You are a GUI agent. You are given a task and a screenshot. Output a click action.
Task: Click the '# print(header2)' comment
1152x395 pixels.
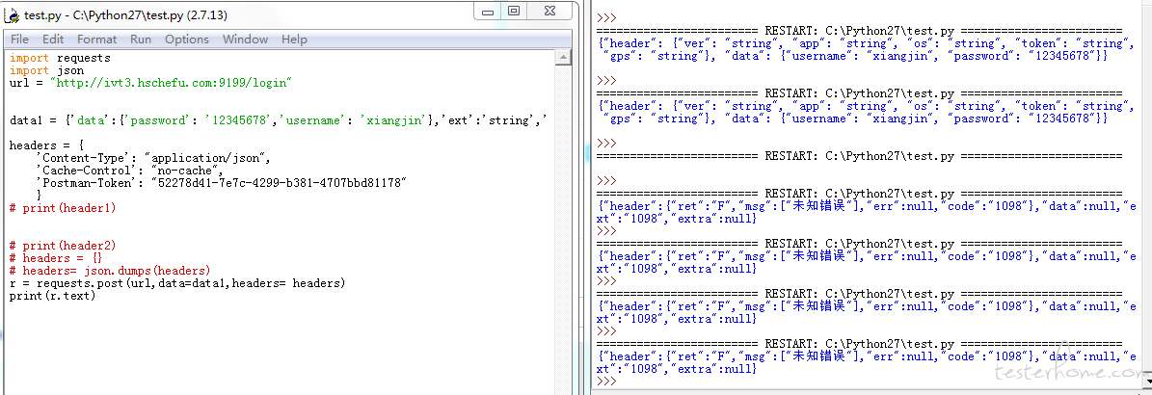pyautogui.click(x=64, y=246)
